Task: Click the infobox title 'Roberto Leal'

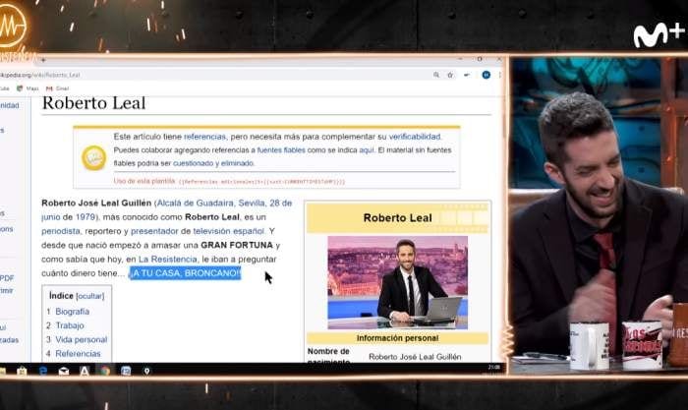Action: (x=397, y=217)
